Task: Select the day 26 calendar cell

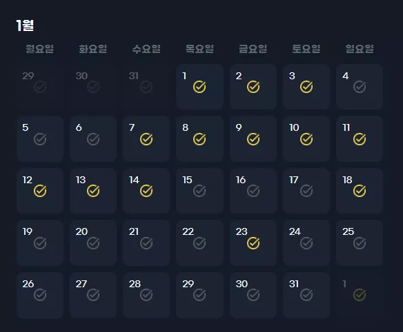Action: 40,295
